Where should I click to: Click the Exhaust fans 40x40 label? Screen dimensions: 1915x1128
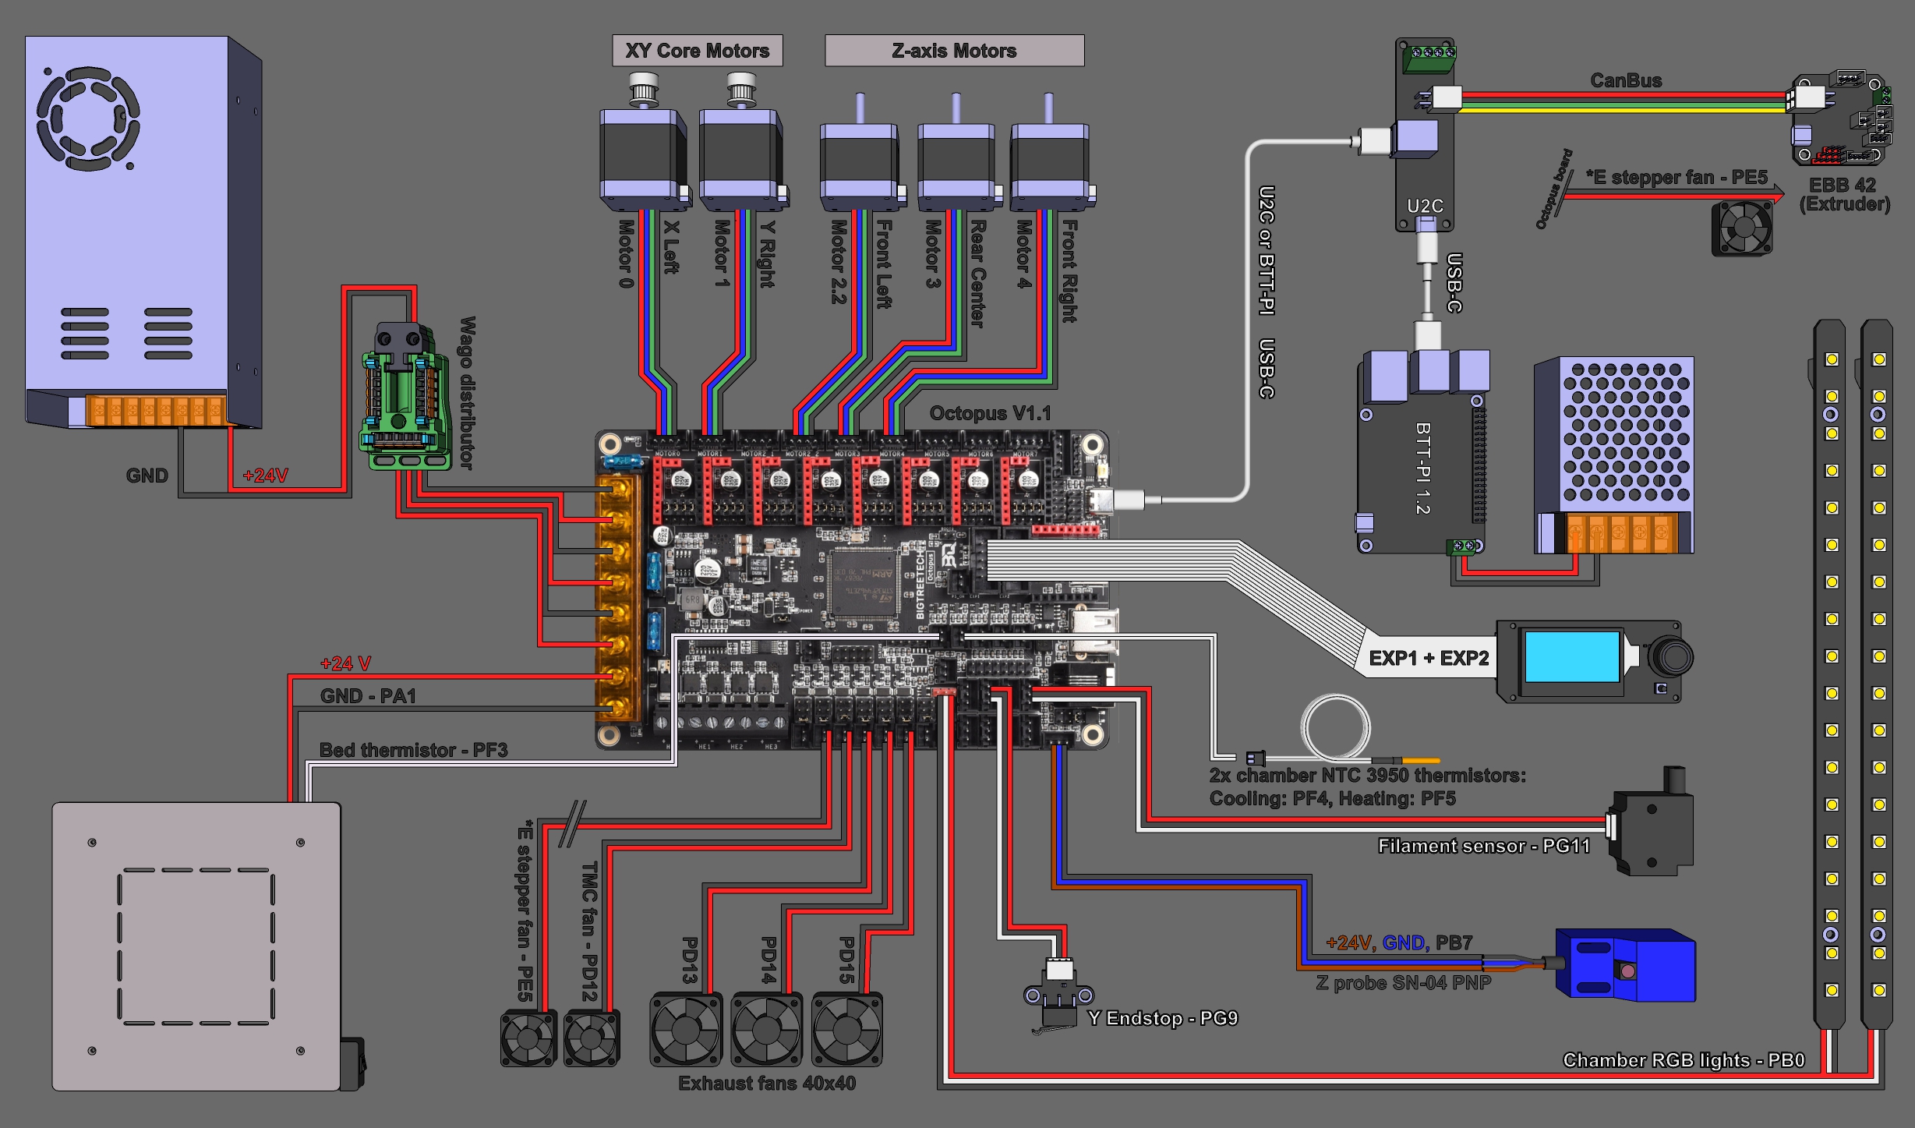tap(767, 1084)
